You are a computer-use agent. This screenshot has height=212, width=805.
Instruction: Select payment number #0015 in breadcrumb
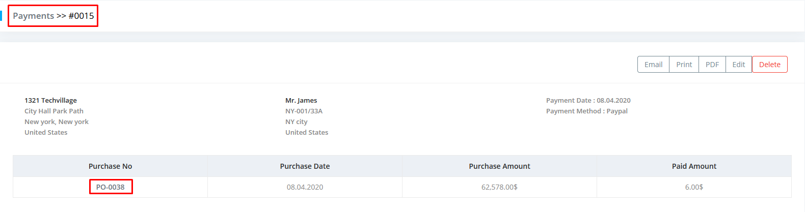pyautogui.click(x=81, y=16)
